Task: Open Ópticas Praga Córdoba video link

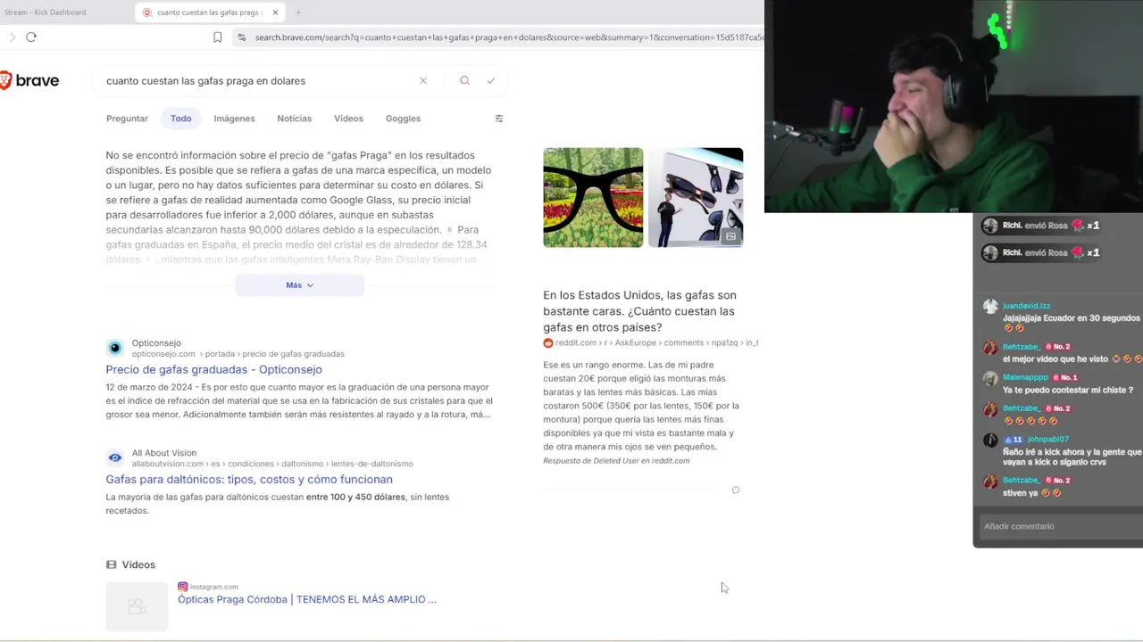Action: tap(307, 599)
